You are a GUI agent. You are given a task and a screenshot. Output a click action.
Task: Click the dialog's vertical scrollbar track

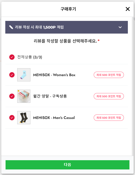pyautogui.click(x=133, y=86)
